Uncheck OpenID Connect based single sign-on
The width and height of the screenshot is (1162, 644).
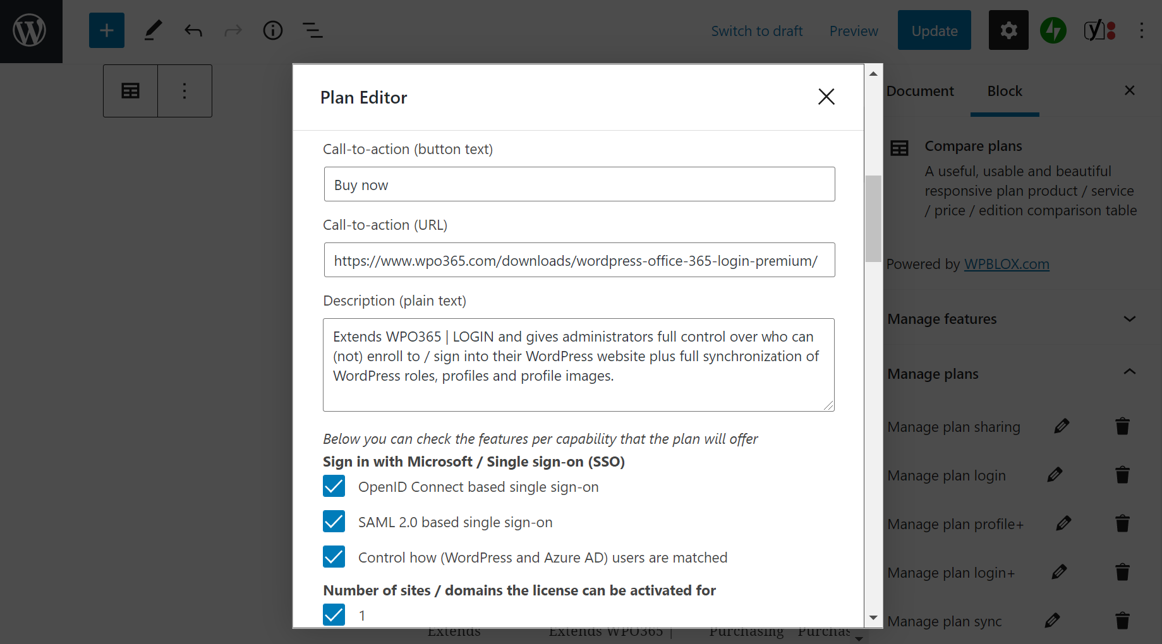334,486
